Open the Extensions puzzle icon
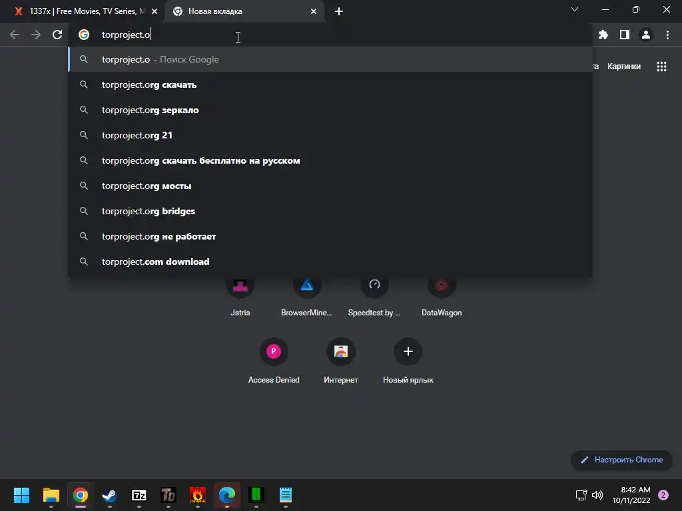The width and height of the screenshot is (682, 511). 603,35
